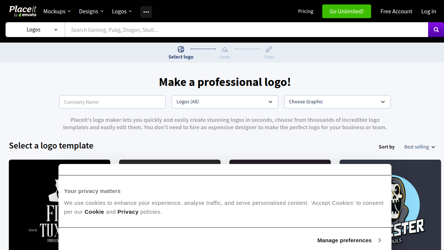Click the Company Name input field
This screenshot has width=444, height=250.
(x=112, y=102)
